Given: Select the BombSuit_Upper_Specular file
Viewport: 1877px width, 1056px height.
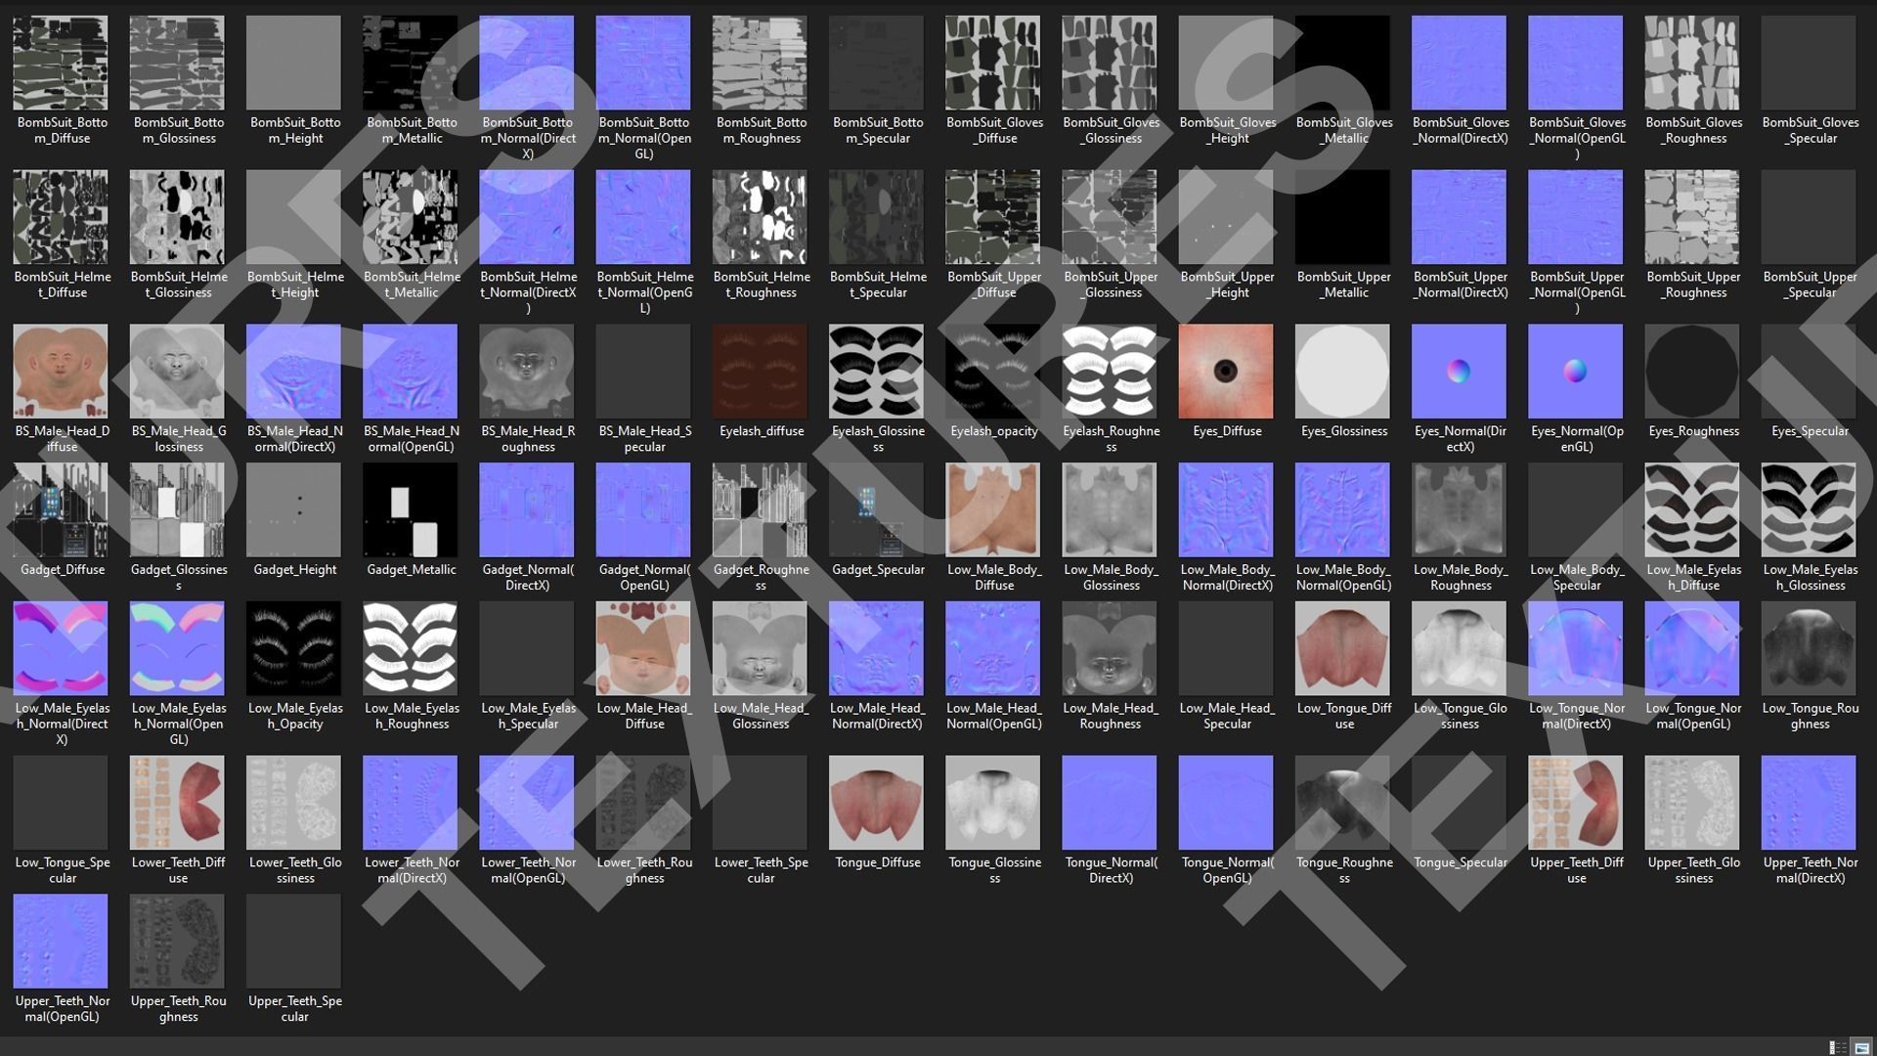Looking at the screenshot, I should click(1809, 217).
